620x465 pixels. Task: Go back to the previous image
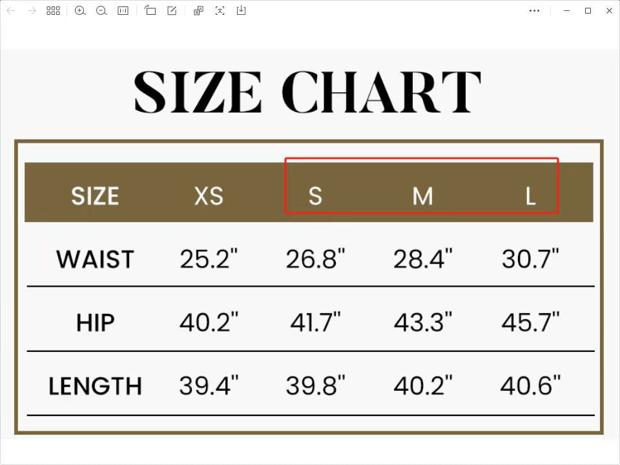pyautogui.click(x=11, y=11)
